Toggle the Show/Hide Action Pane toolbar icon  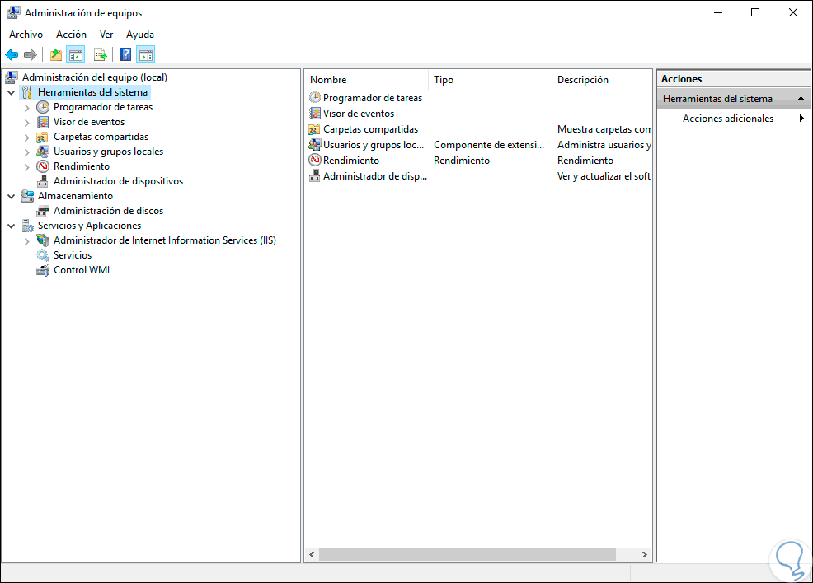146,54
